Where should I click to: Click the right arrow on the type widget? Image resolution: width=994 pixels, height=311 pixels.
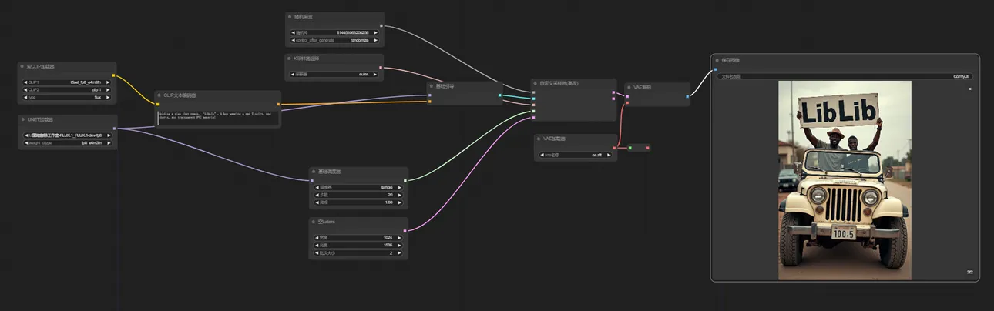point(109,97)
